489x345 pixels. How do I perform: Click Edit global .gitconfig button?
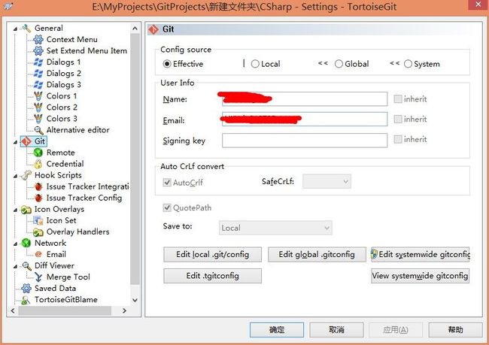coord(317,255)
